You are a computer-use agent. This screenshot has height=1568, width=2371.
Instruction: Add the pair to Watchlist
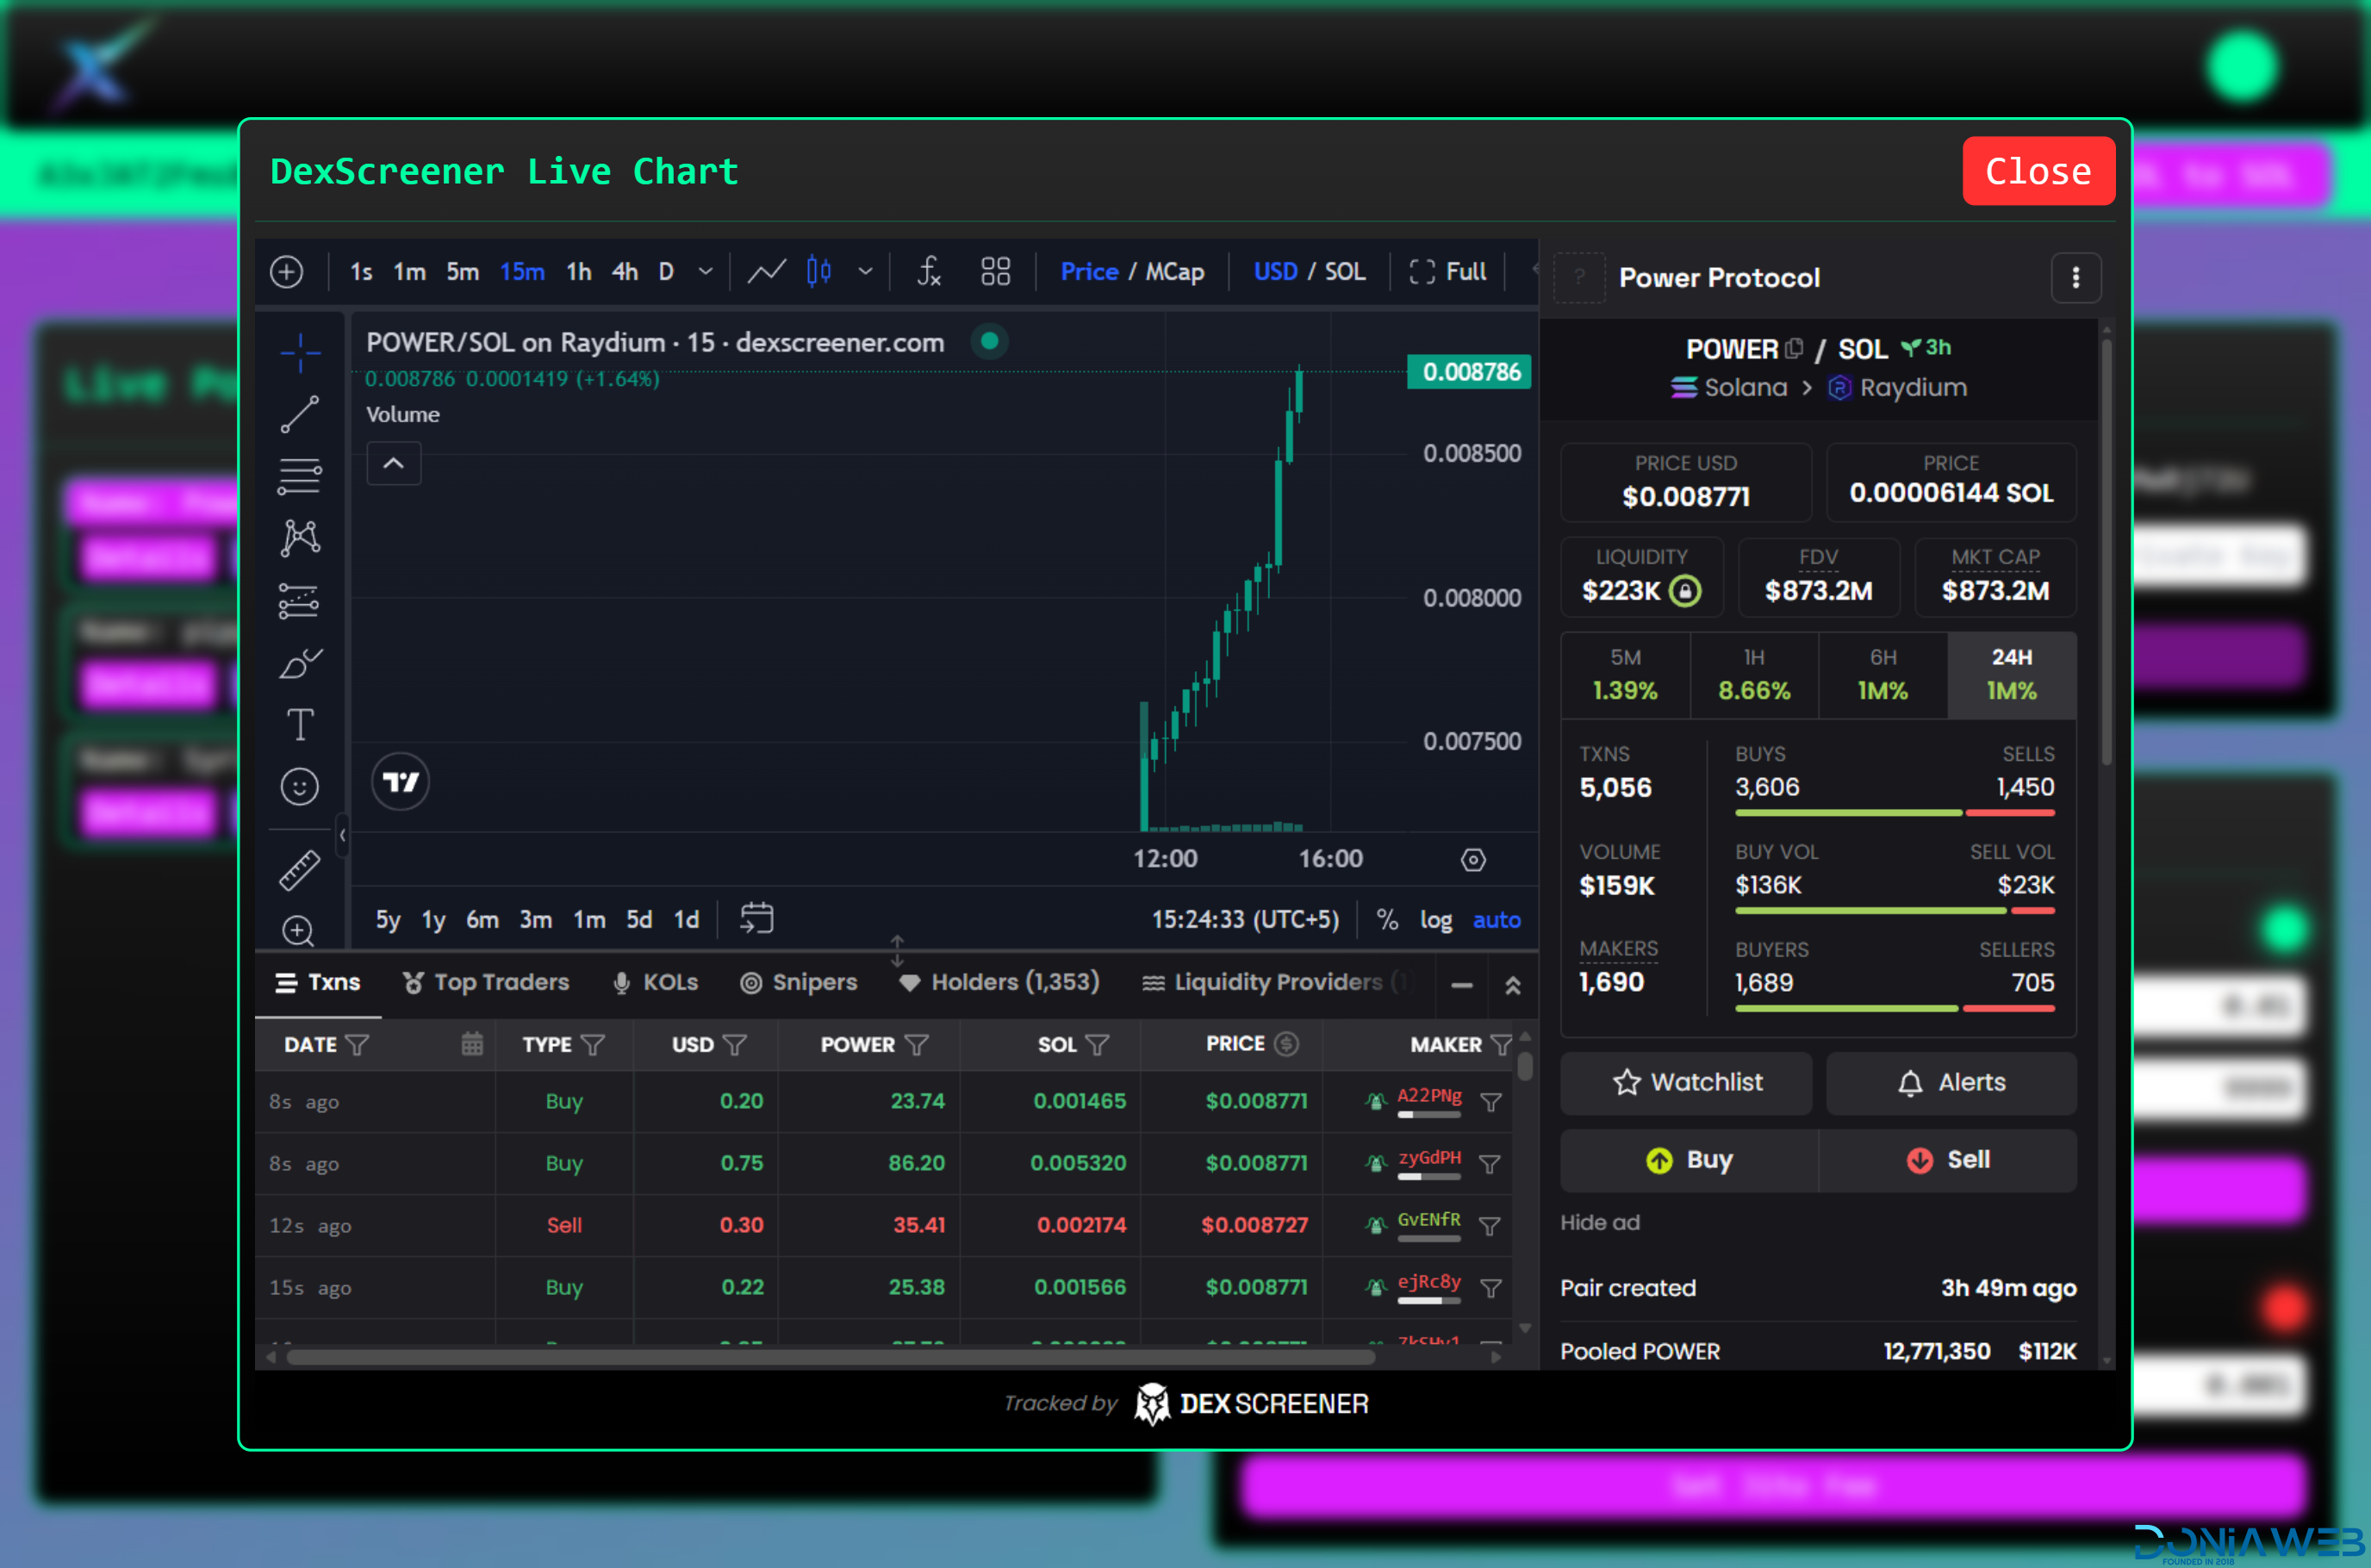coord(1686,1083)
